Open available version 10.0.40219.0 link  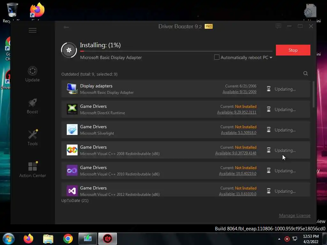(x=238, y=174)
